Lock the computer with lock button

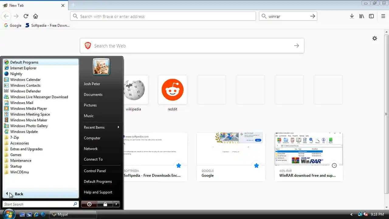click(105, 204)
